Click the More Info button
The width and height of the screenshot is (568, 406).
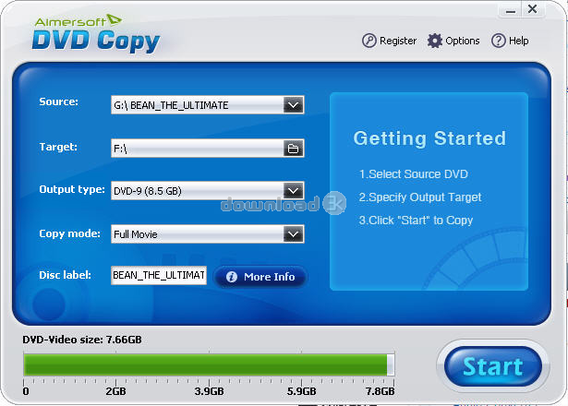pos(260,277)
